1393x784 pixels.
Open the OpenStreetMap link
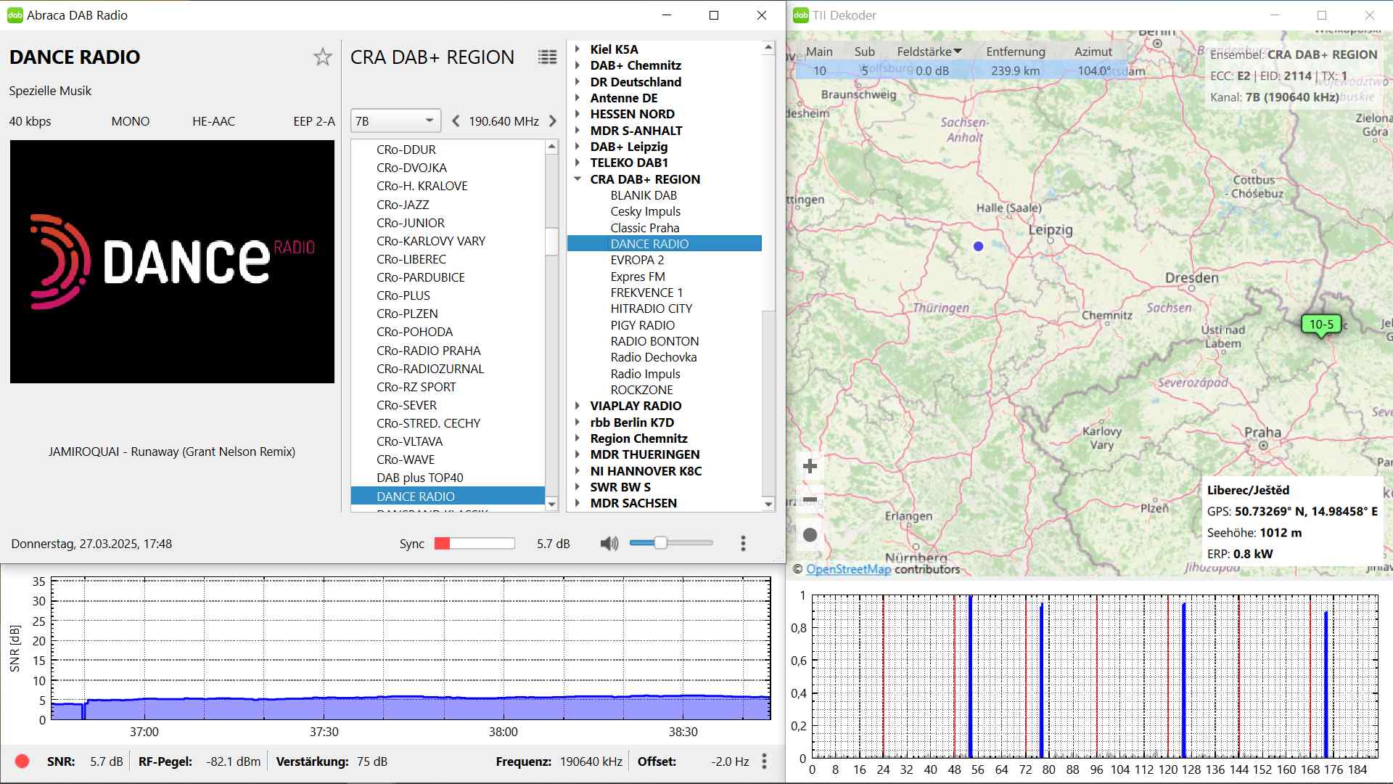click(x=848, y=570)
